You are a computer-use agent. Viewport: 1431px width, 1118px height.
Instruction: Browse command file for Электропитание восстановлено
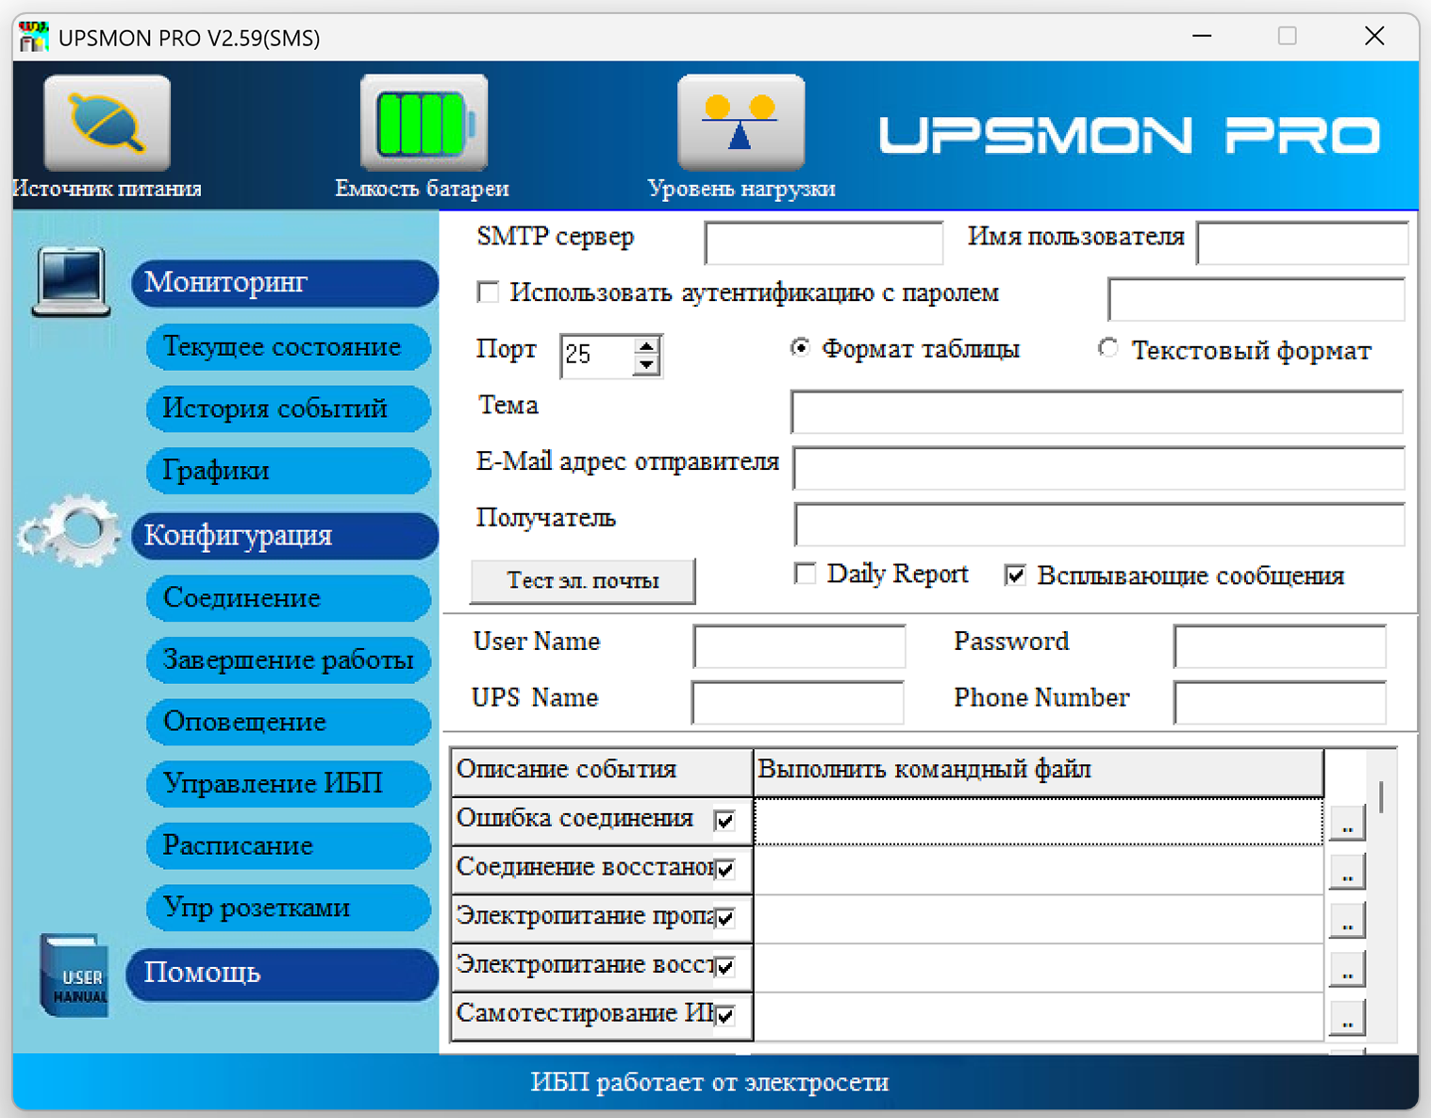[1347, 970]
